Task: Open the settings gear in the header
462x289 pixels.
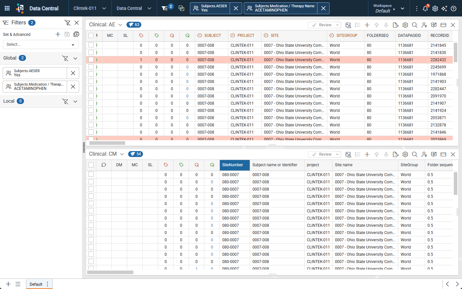Action: tap(435, 9)
